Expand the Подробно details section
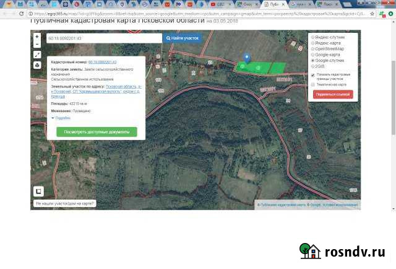The height and width of the screenshot is (269, 396). click(x=61, y=117)
